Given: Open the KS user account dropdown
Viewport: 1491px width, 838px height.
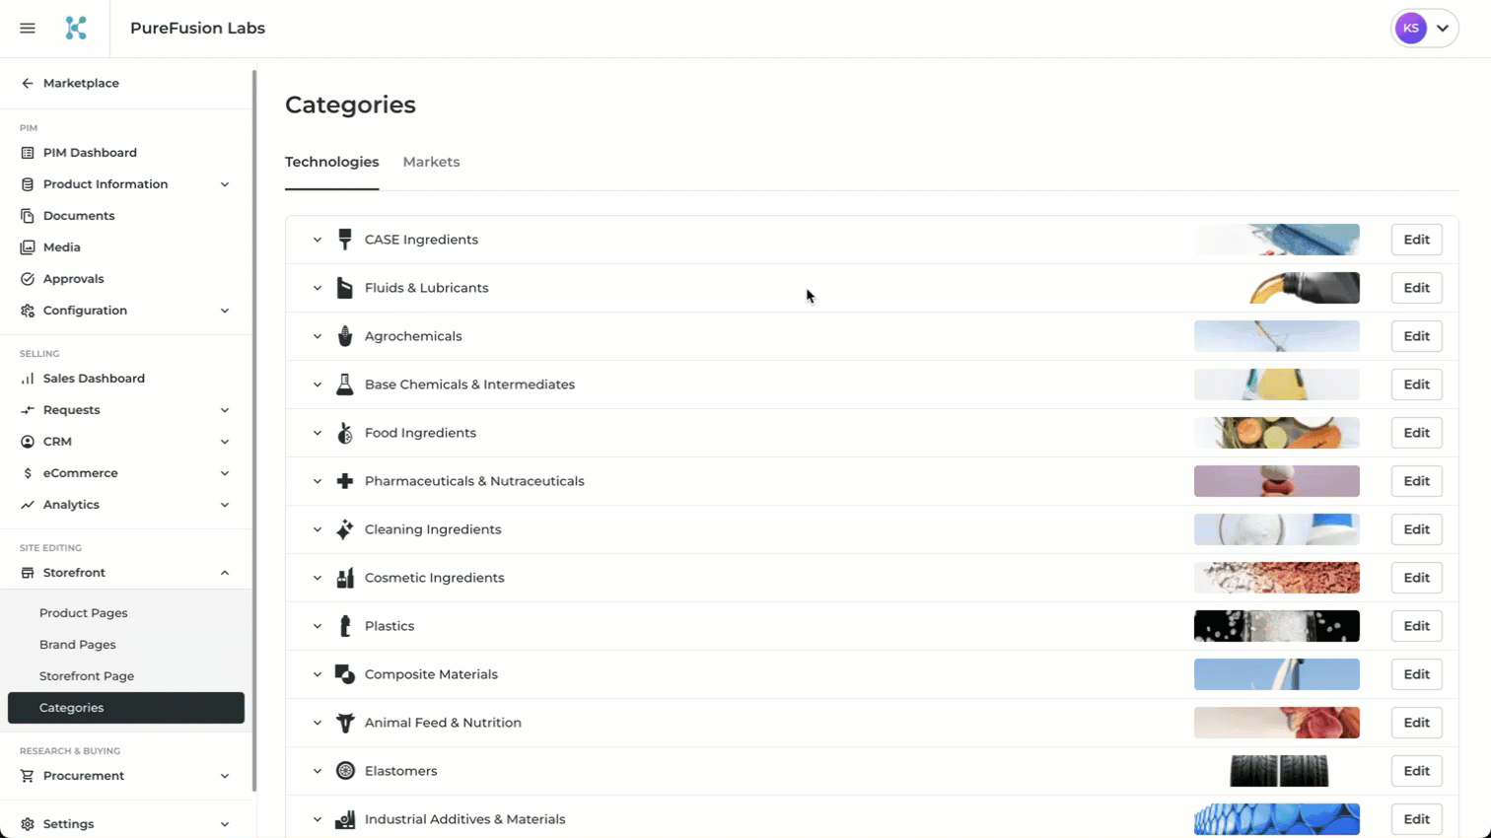Looking at the screenshot, I should pos(1425,29).
